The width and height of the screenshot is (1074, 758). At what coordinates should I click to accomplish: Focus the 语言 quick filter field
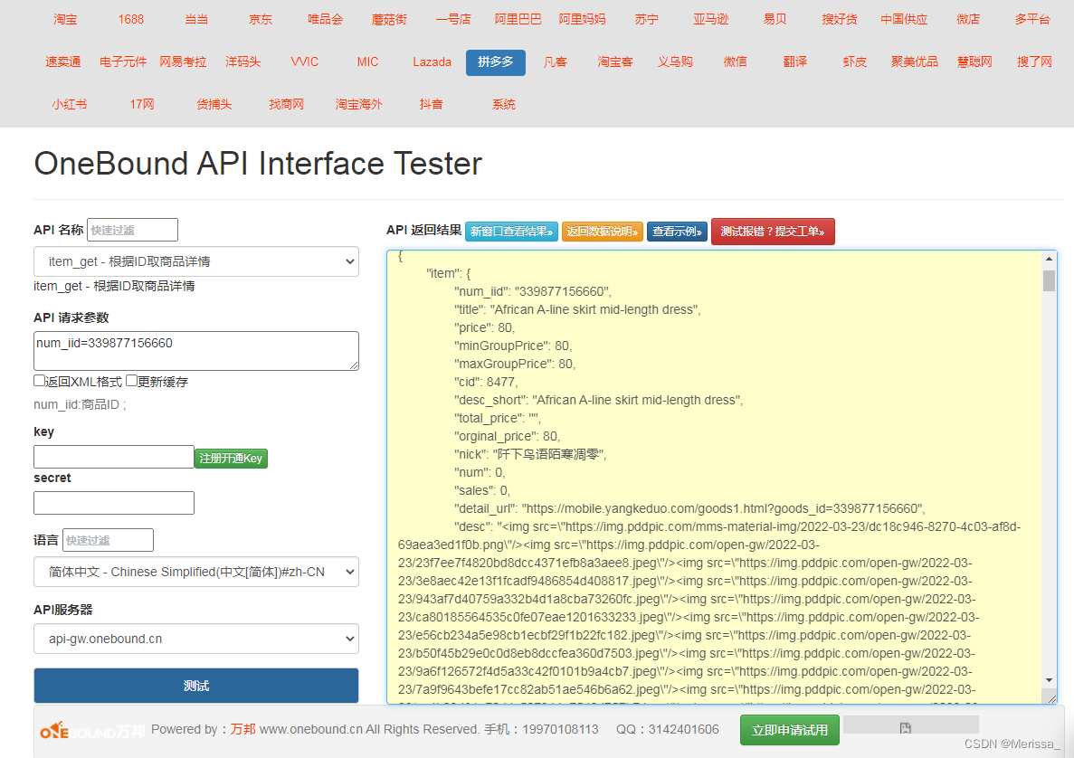[108, 540]
